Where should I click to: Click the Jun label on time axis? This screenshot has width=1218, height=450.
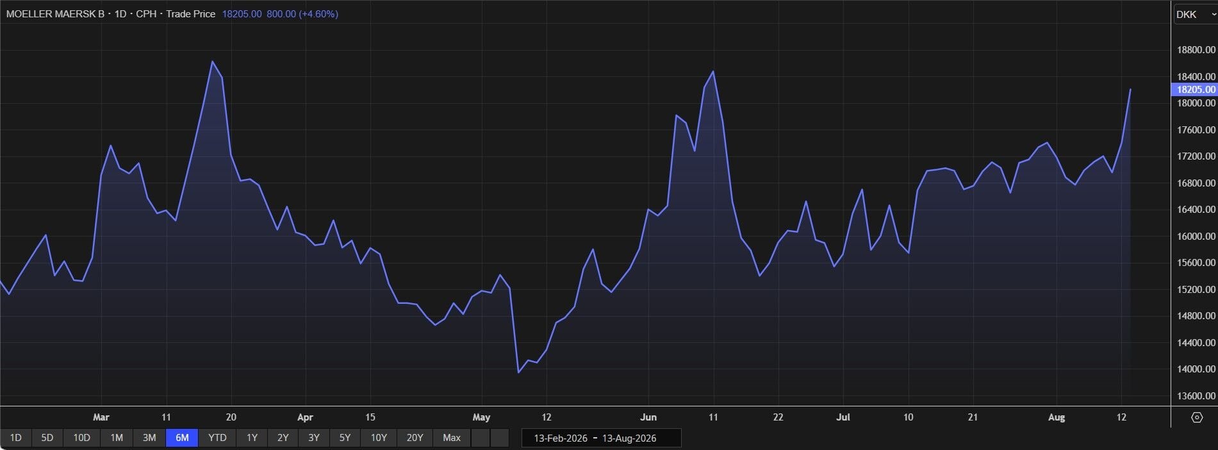tap(648, 417)
